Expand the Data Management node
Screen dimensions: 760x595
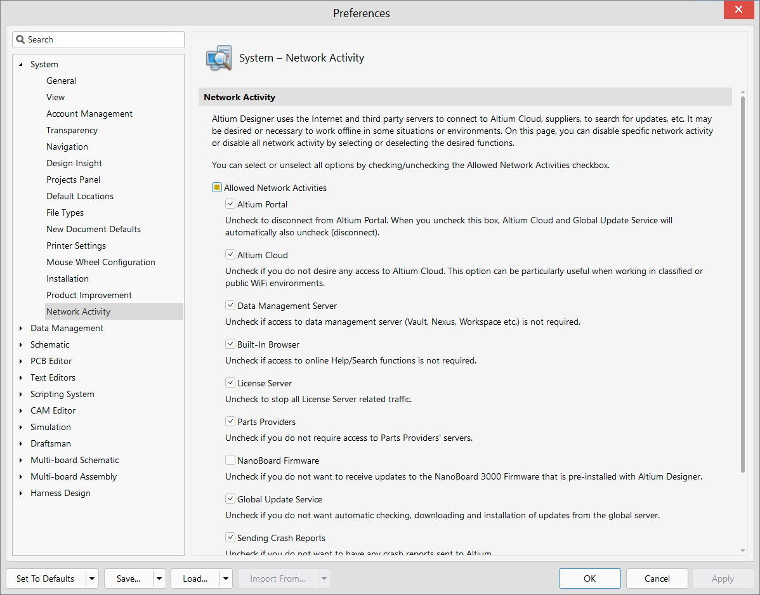(x=21, y=328)
